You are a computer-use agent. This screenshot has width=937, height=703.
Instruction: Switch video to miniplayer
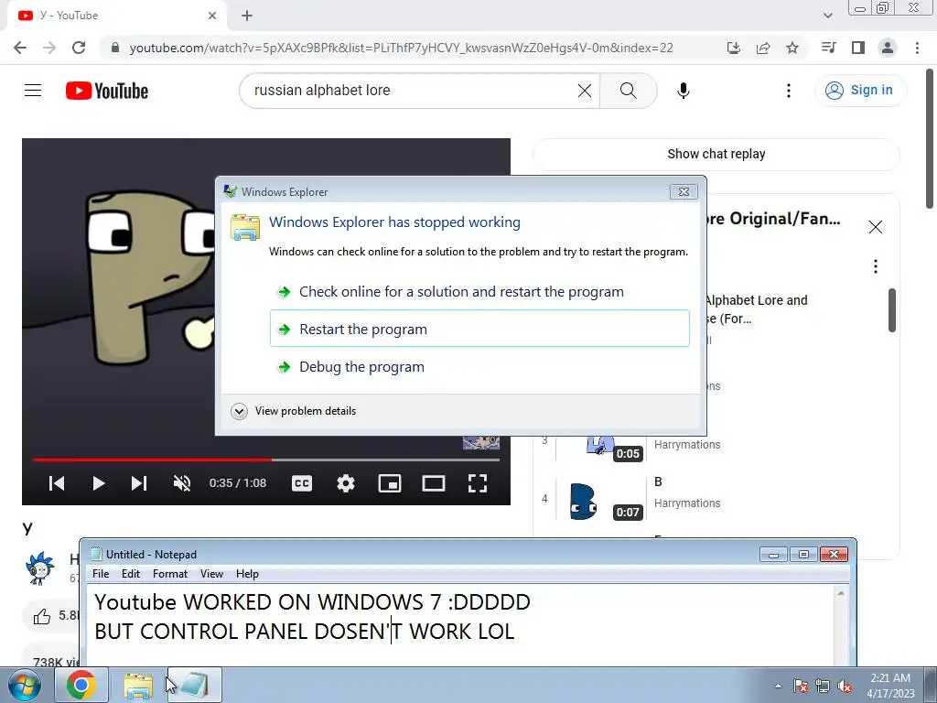point(390,483)
